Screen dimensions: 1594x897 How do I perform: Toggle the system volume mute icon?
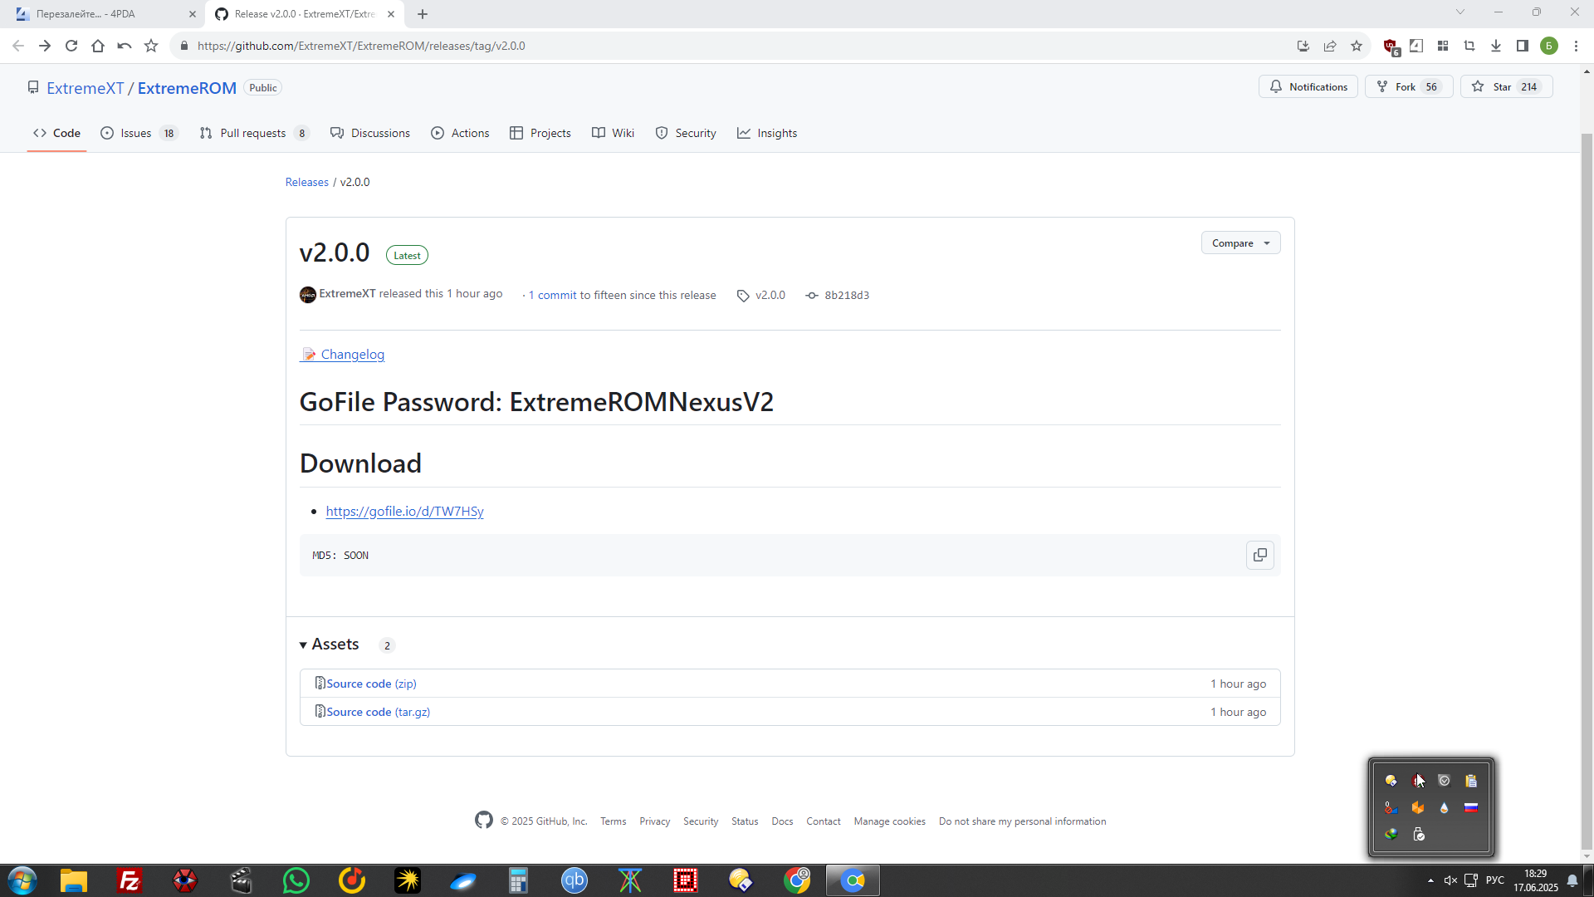pos(1450,880)
